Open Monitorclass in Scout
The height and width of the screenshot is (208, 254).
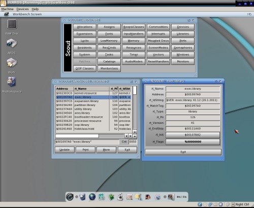(109, 68)
